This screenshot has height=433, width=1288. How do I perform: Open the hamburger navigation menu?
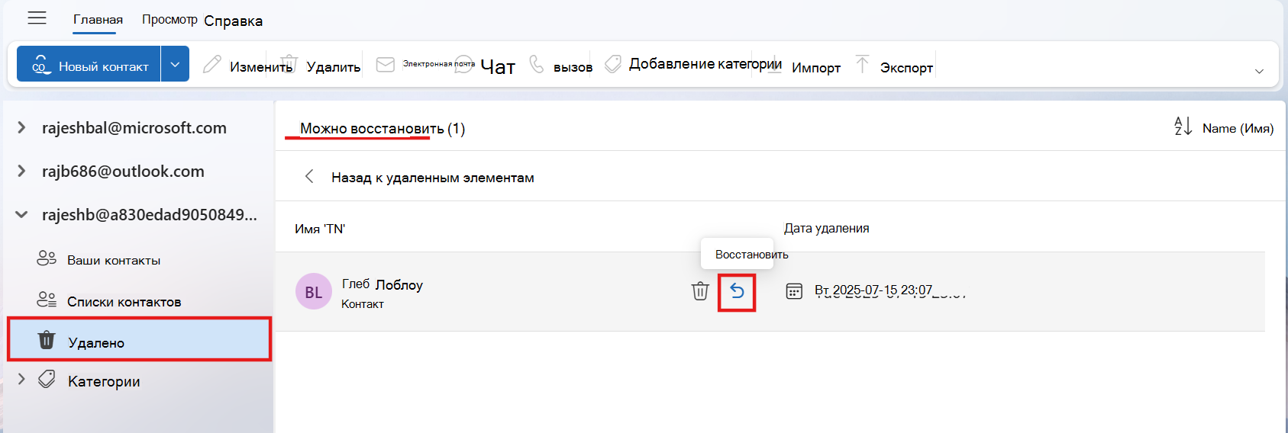[x=37, y=18]
